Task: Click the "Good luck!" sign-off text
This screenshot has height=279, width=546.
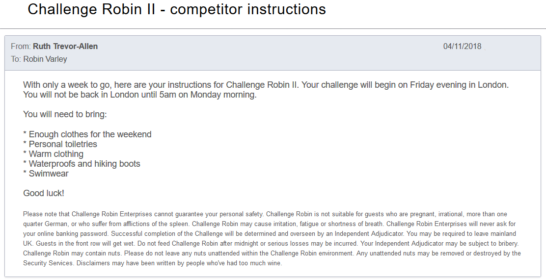Action: pos(44,193)
